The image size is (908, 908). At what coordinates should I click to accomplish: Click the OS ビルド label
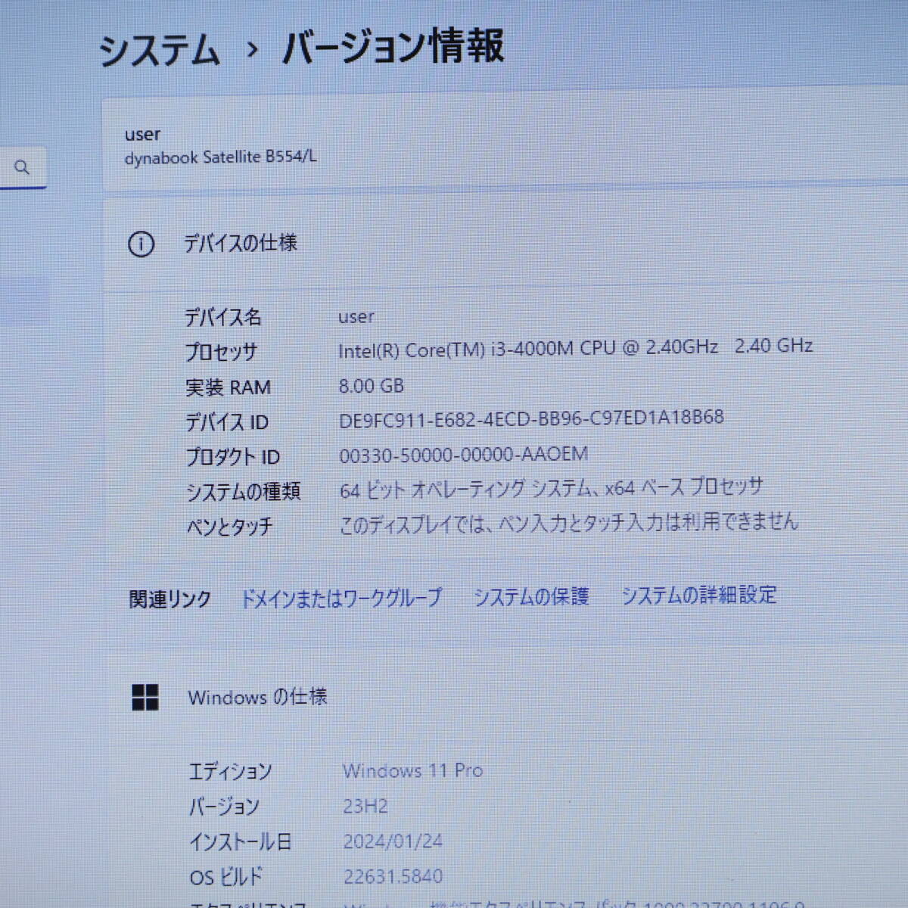(226, 877)
